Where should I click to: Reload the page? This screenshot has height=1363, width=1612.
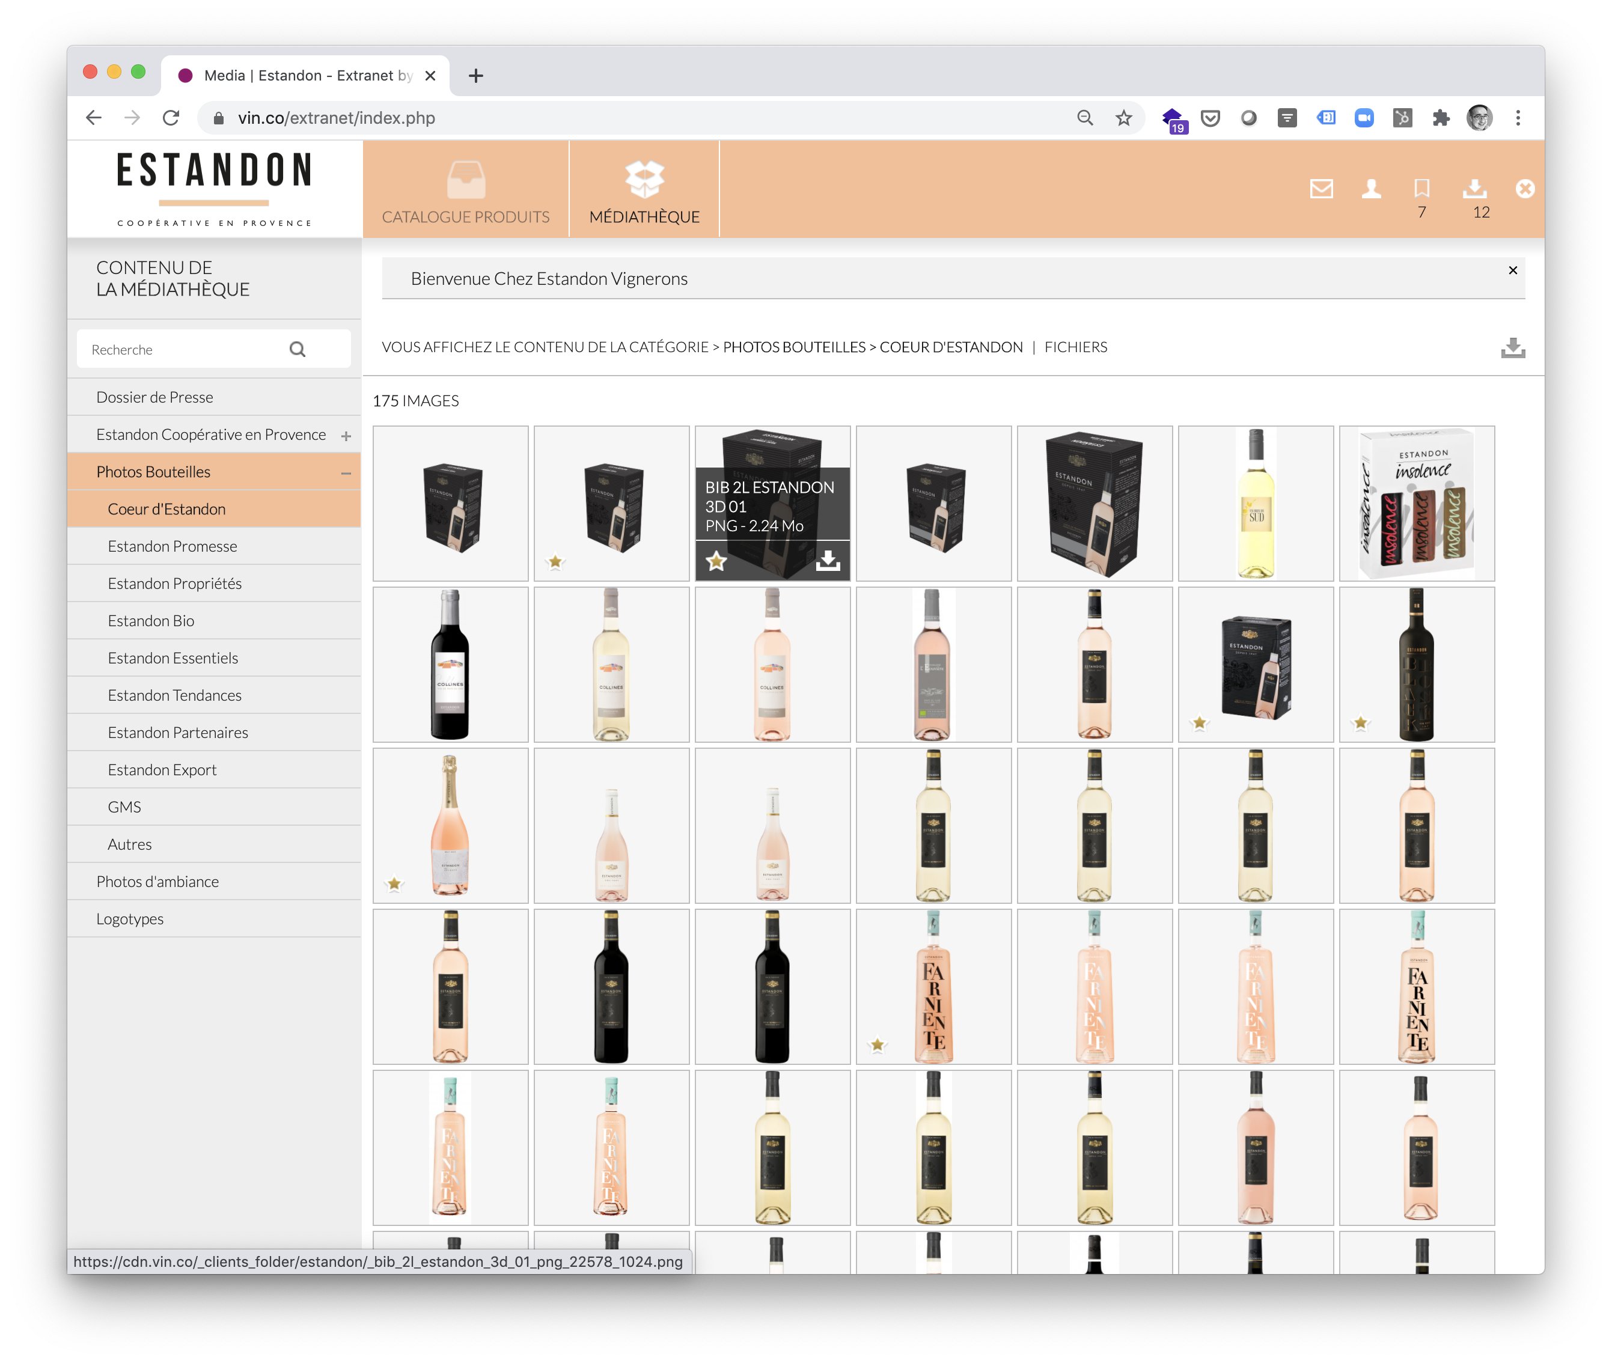[x=171, y=117]
